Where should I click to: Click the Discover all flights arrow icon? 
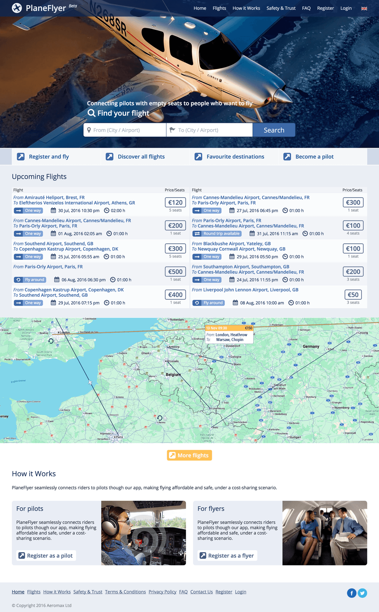point(110,157)
